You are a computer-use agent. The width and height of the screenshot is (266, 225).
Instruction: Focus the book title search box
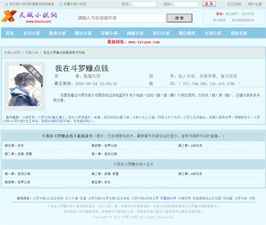121,18
